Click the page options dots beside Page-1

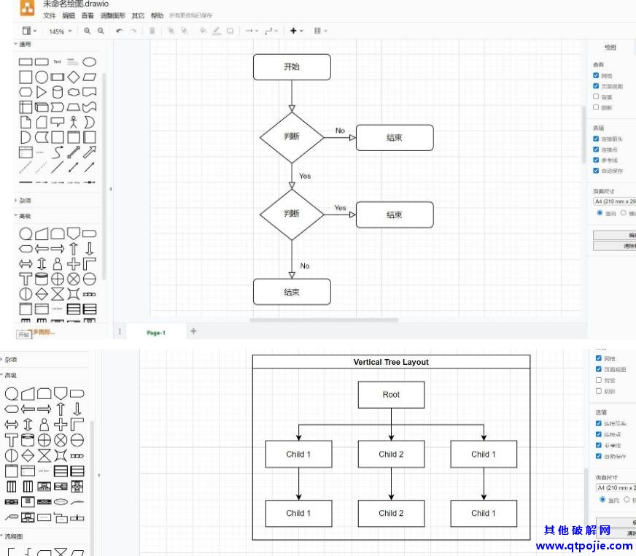120,331
